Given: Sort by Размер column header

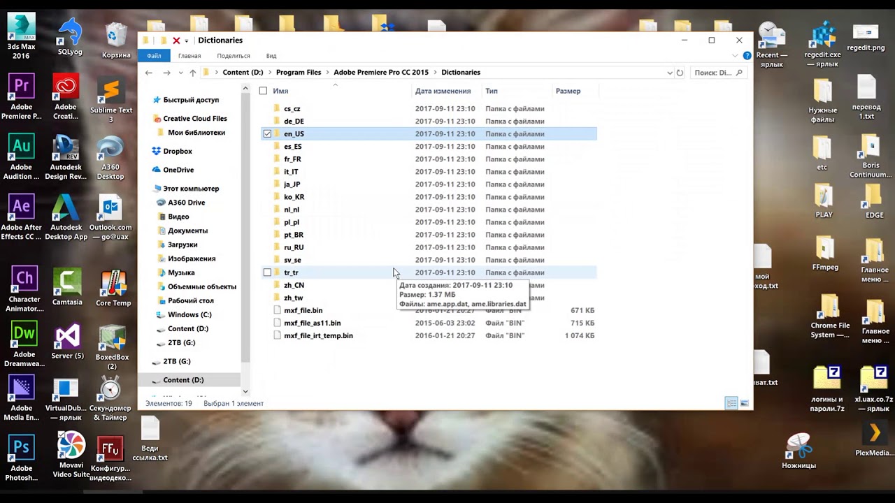Looking at the screenshot, I should click(x=568, y=91).
